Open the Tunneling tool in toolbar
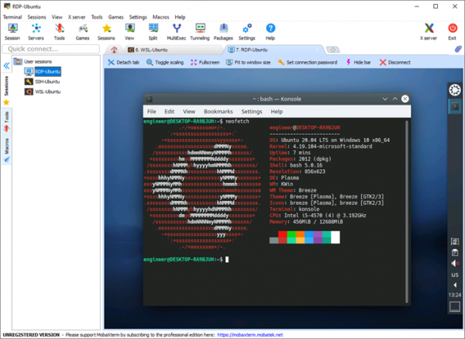Viewport: 465px width, 339px height. tap(201, 31)
